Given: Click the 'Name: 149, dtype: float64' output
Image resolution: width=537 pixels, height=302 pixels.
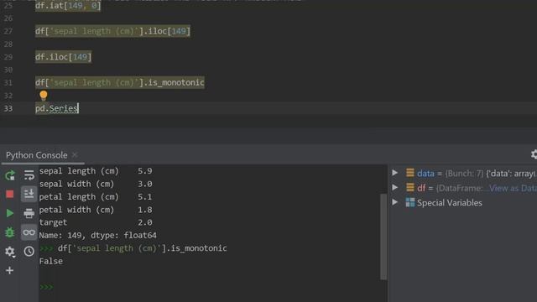Looking at the screenshot, I should coord(97,235).
